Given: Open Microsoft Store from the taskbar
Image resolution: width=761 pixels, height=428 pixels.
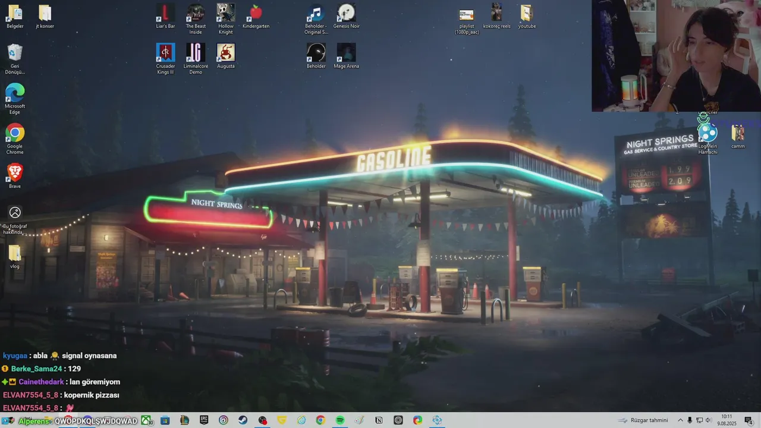Looking at the screenshot, I should coord(165,420).
